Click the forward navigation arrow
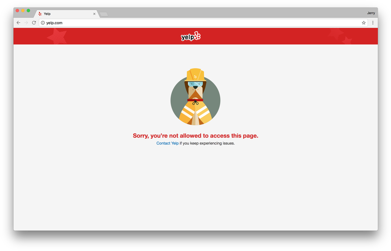Screen dimensions: 391x251 click(x=26, y=23)
